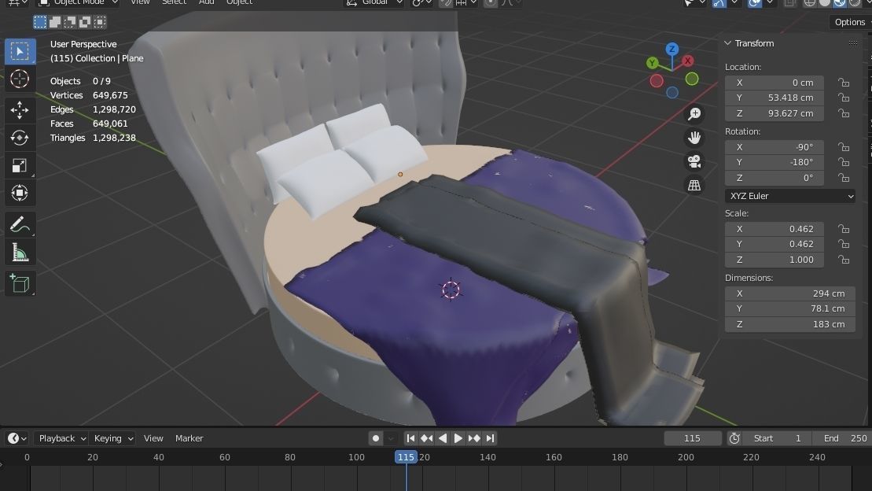This screenshot has height=491, width=872.
Task: Open the Playback popover
Action: click(61, 438)
